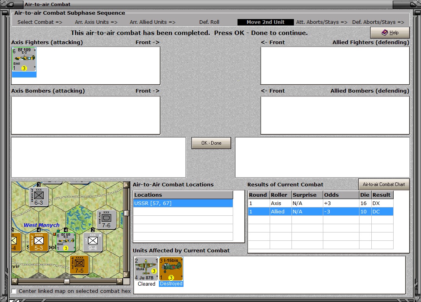Select the 5-3 infantry counter on map

tap(39, 242)
